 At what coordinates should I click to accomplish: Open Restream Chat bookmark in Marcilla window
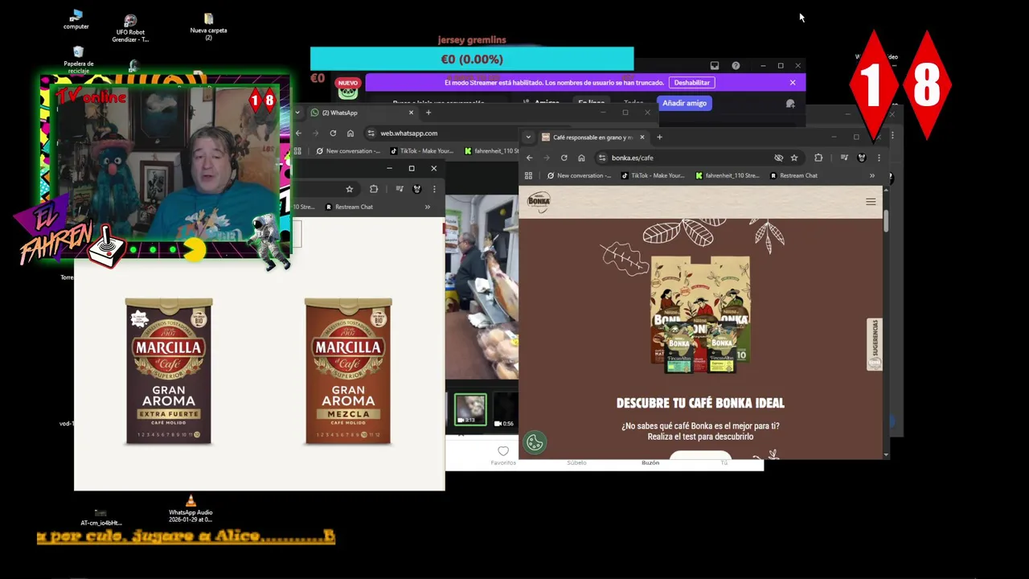coord(349,207)
